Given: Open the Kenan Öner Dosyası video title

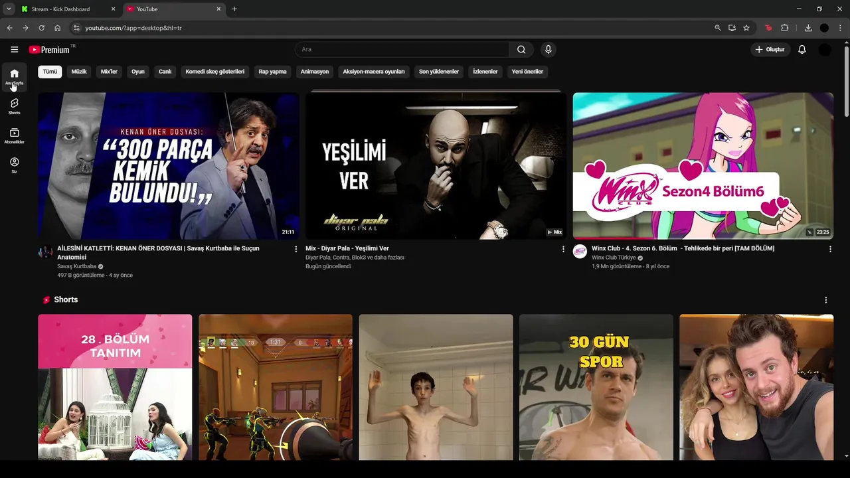Looking at the screenshot, I should click(158, 252).
